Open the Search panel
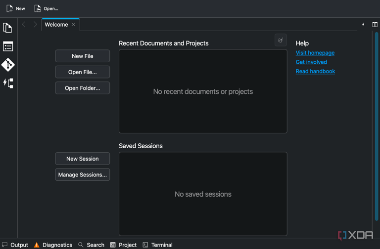The width and height of the screenshot is (380, 249). tap(92, 245)
